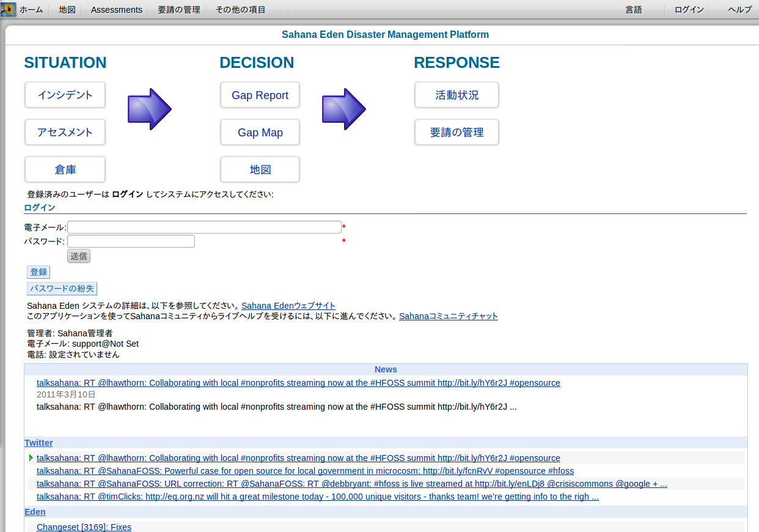
Task: Click ログイン in the top menu bar
Action: (689, 10)
